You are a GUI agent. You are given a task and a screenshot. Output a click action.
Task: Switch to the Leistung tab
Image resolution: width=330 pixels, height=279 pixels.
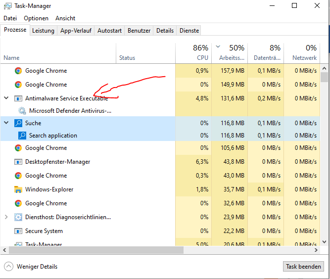point(43,31)
